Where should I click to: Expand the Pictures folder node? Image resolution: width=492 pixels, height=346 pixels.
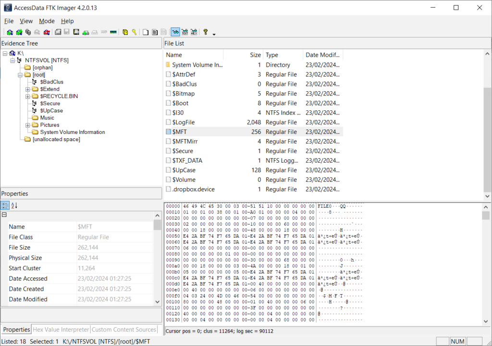coord(27,125)
